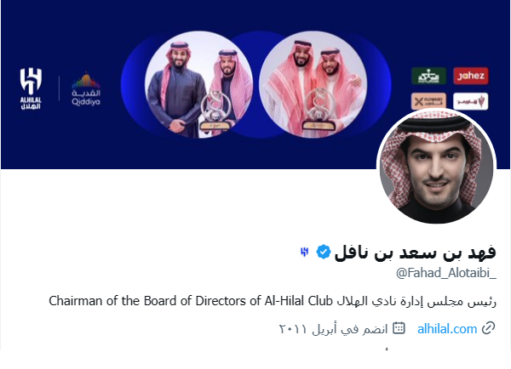Click the Chairman of the Board bio text

coord(191,301)
